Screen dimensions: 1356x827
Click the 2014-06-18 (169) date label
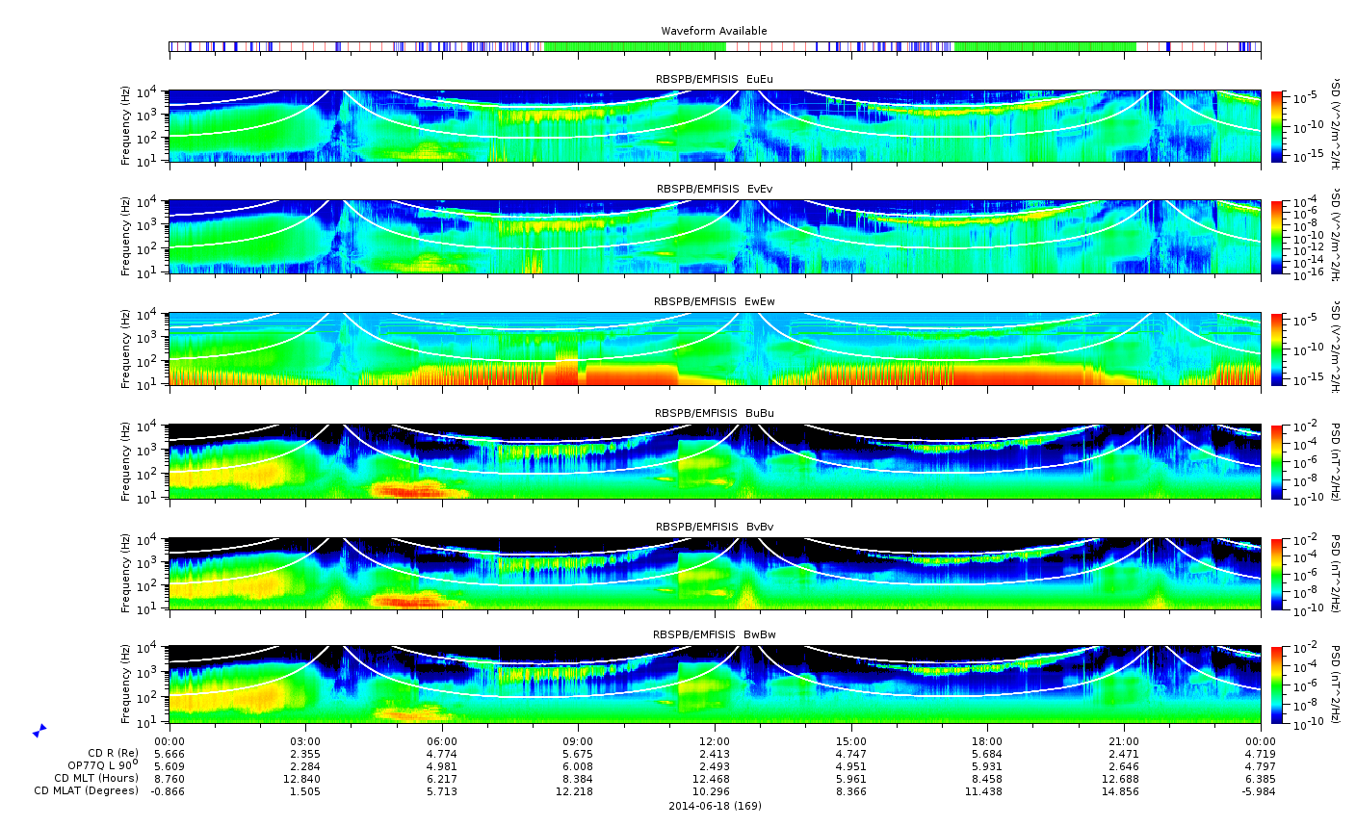[714, 806]
